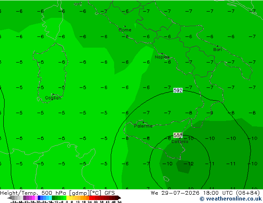Click the forecast date 29-07-2026 text
Screen dimensions: 263x203
pos(180,193)
